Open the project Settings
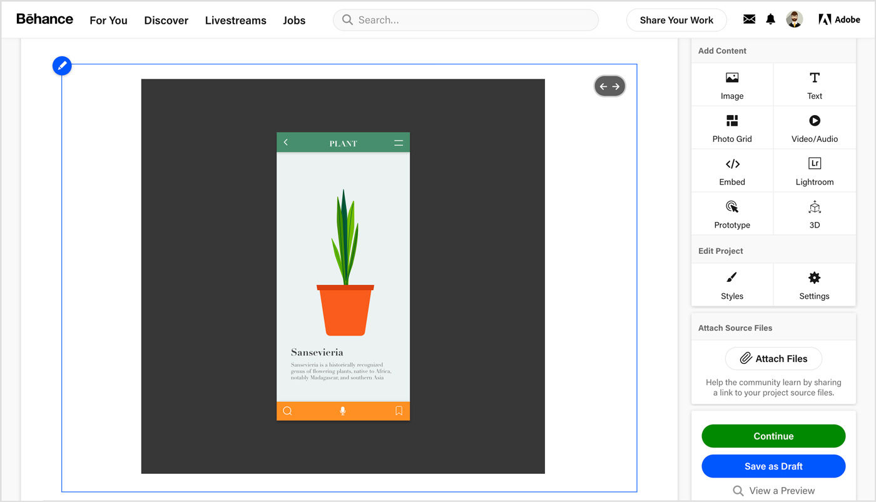The image size is (876, 502). pos(814,284)
